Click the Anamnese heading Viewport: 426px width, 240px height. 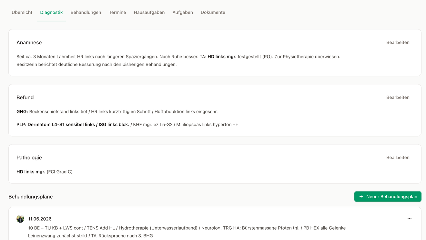(x=29, y=42)
